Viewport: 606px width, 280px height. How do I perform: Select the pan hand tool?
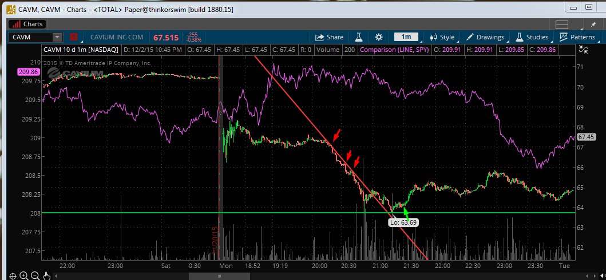46,275
